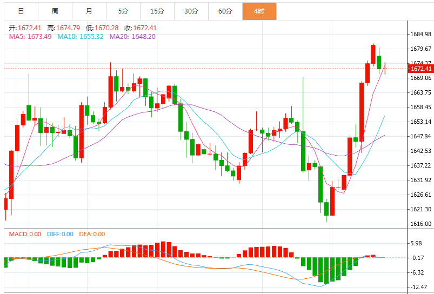Click the red 1672.41 current price tag

420,69
